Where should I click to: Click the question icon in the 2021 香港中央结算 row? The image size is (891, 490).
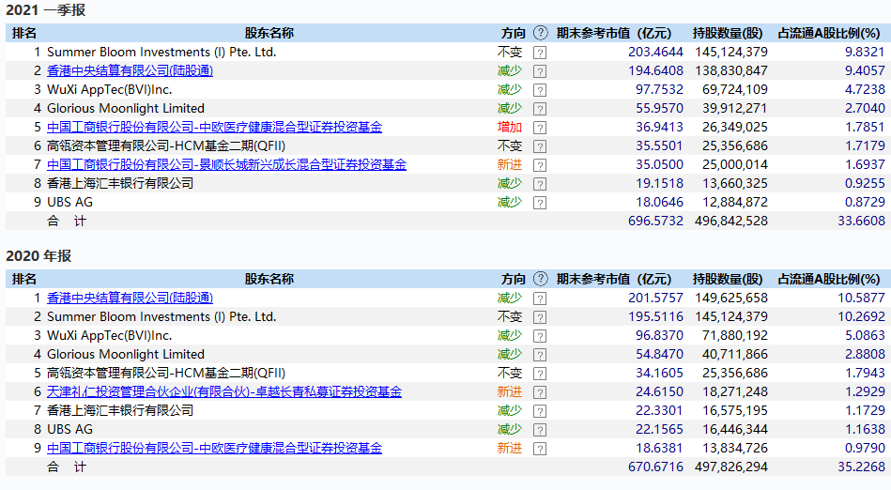pos(540,71)
